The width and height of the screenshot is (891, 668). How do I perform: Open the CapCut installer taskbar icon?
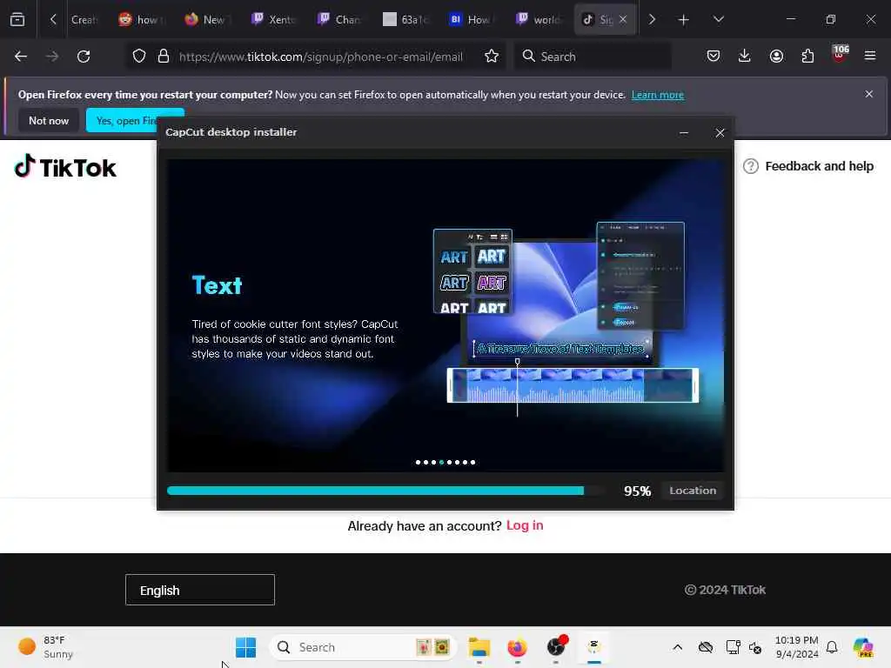coord(593,646)
